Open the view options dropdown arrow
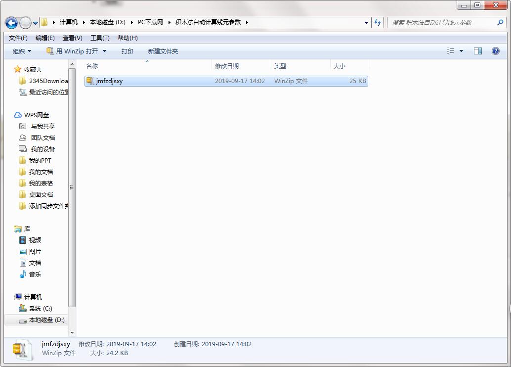The image size is (511, 367). click(461, 51)
